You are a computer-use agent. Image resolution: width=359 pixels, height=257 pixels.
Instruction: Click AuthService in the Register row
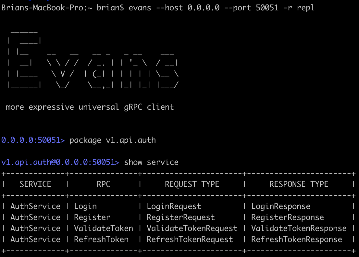[x=35, y=217]
